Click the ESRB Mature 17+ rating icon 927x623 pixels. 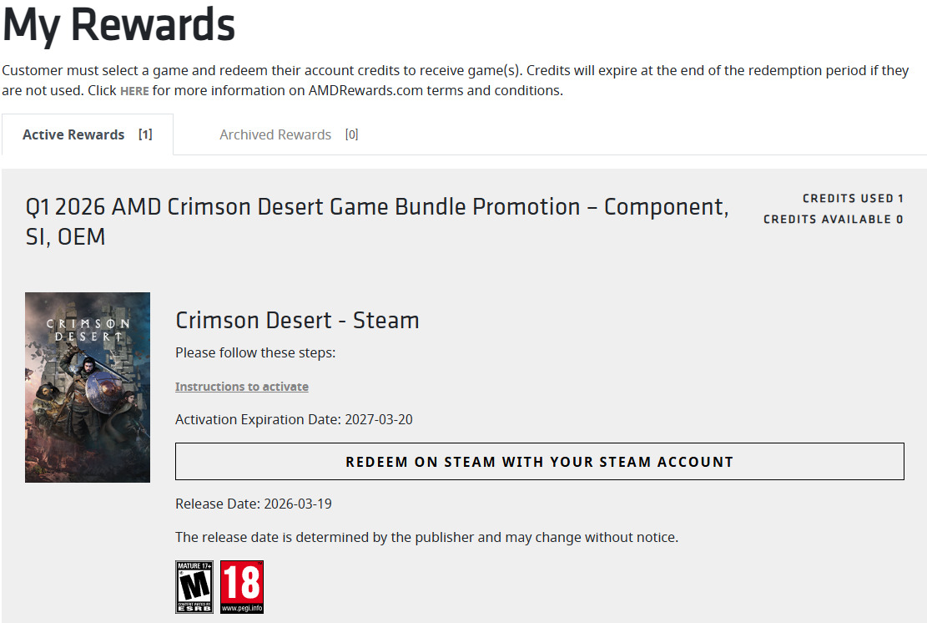[x=194, y=587]
